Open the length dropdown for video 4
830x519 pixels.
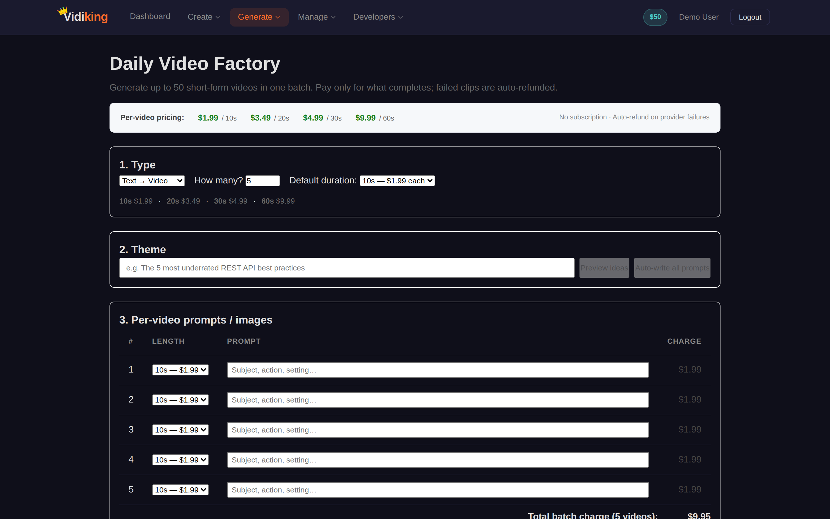[180, 460]
